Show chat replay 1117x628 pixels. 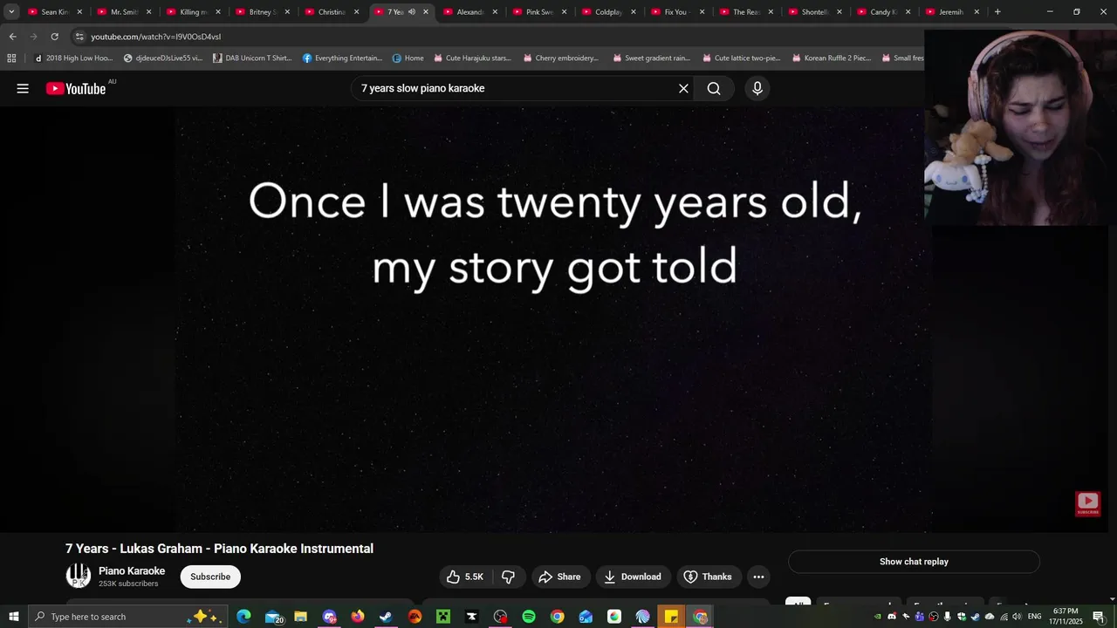[x=914, y=562]
